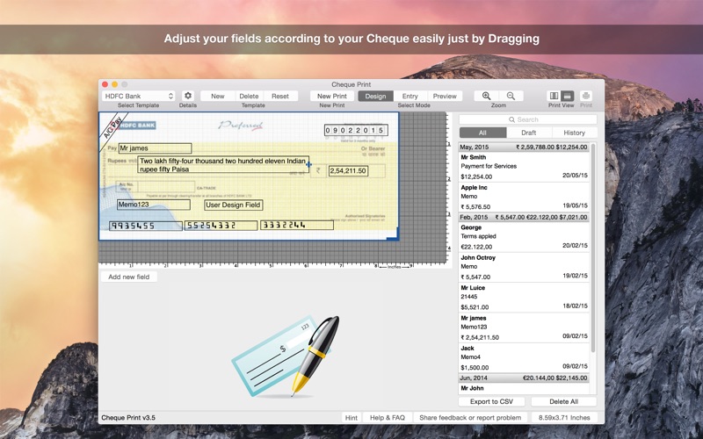Select the 3332244 number field
The image size is (703, 439).
click(x=297, y=225)
